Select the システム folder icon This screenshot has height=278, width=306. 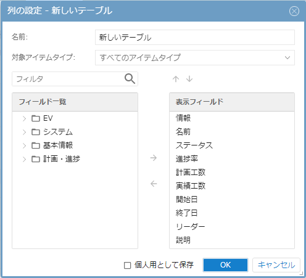[36, 132]
